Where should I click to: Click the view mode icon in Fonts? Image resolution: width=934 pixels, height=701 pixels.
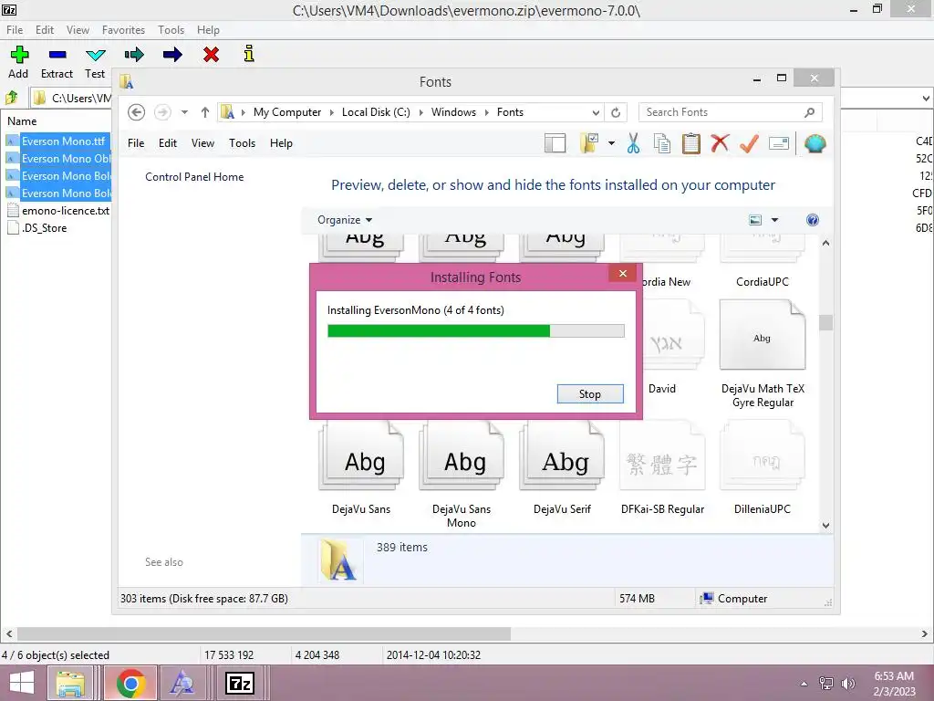[754, 220]
